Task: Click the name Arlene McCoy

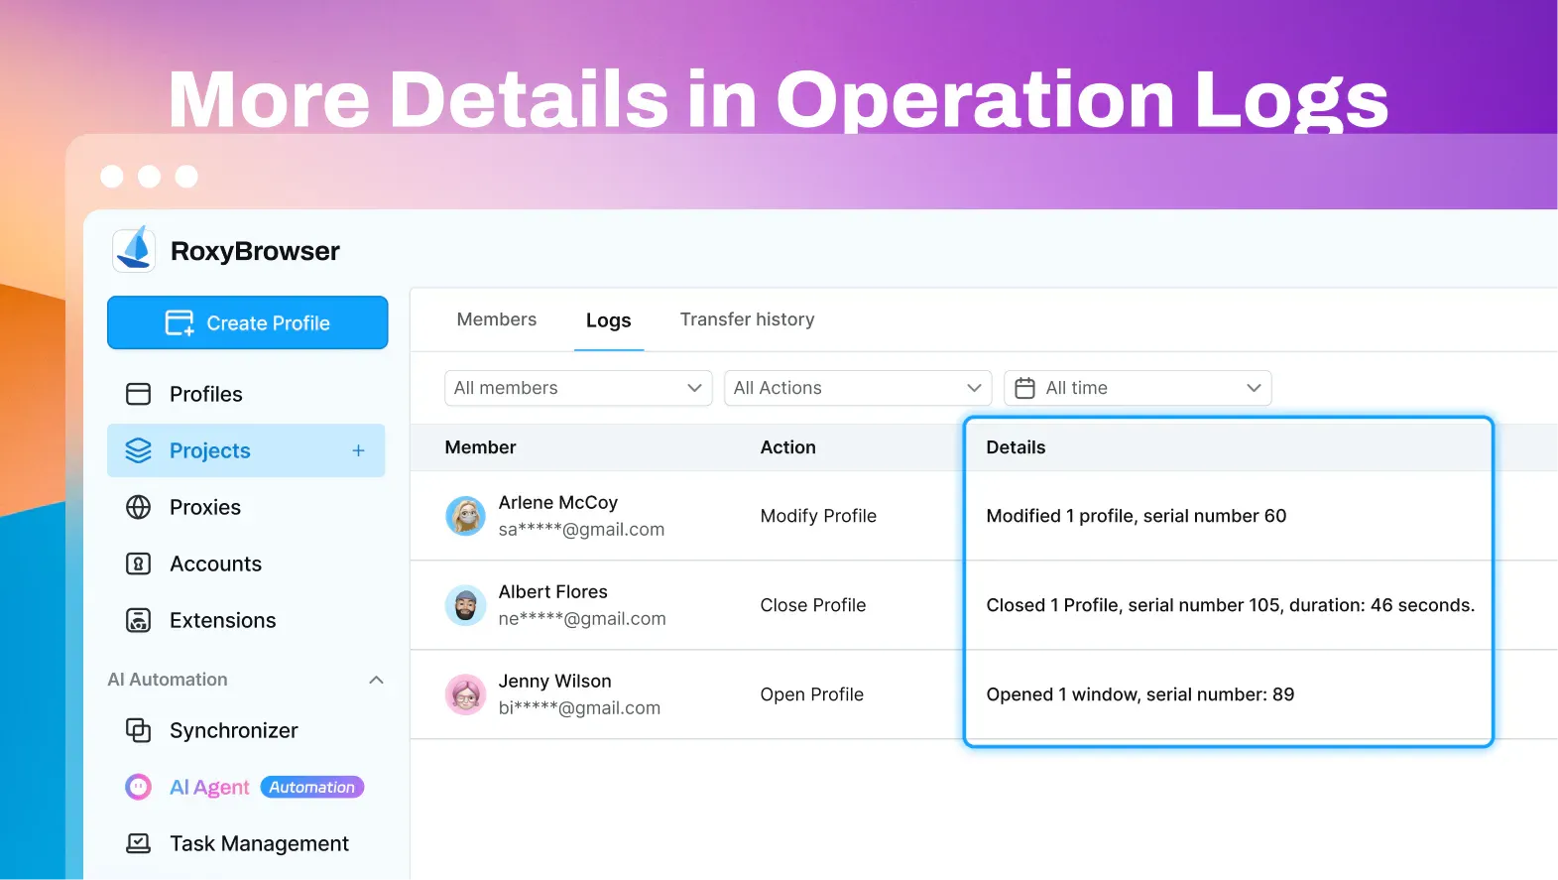Action: pos(558,503)
